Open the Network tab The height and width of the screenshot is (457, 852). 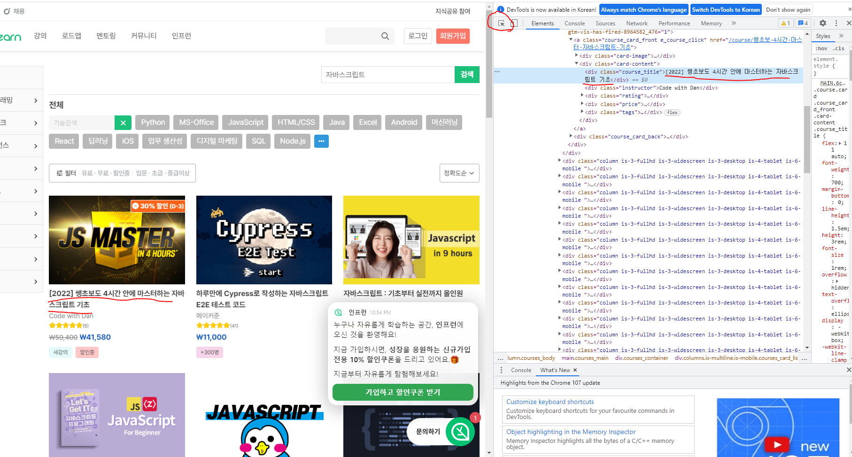coord(637,23)
